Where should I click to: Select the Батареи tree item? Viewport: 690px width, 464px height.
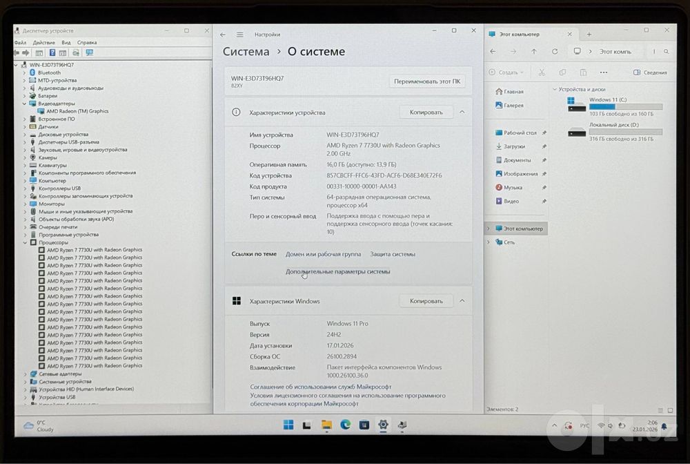click(48, 96)
